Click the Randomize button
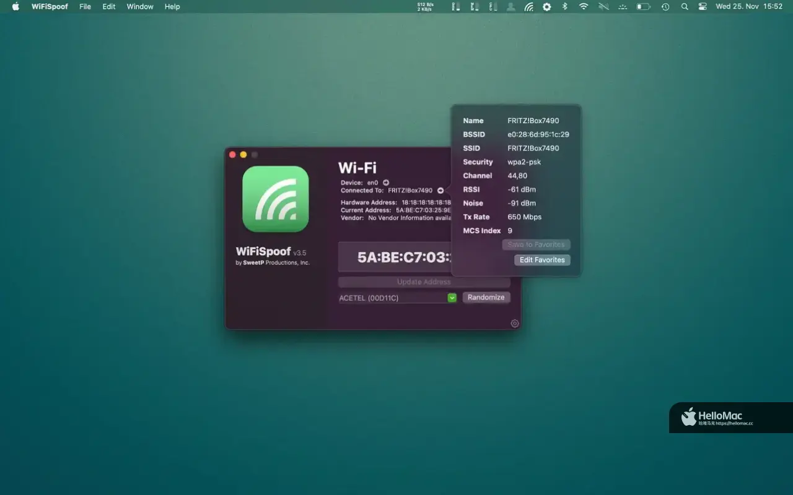 [486, 298]
